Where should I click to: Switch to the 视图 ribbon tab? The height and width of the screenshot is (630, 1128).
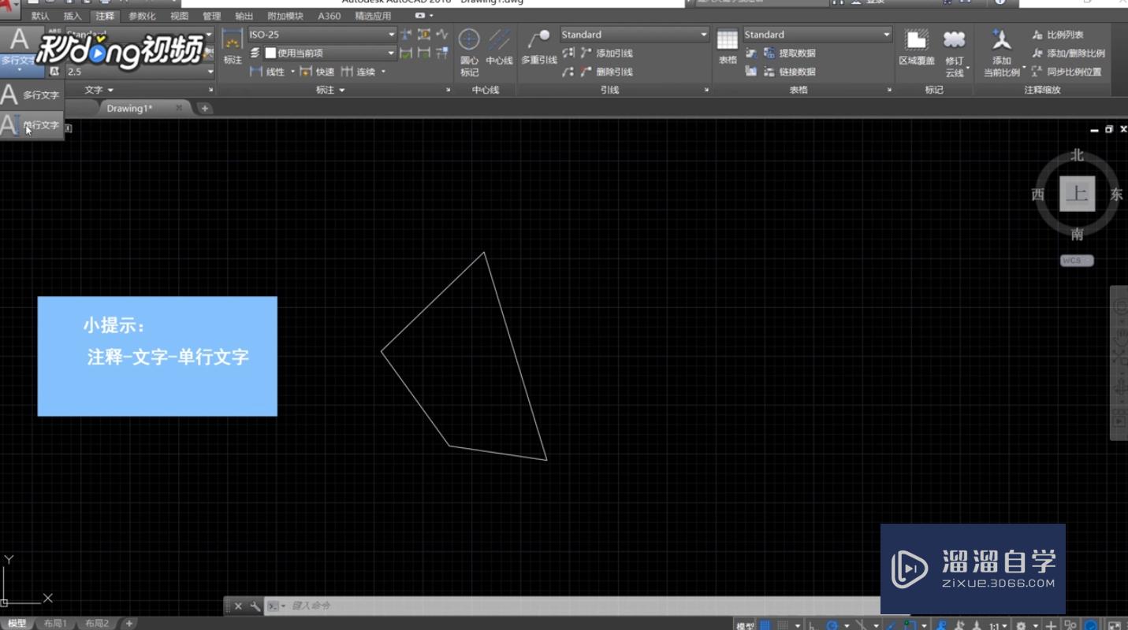[x=179, y=16]
